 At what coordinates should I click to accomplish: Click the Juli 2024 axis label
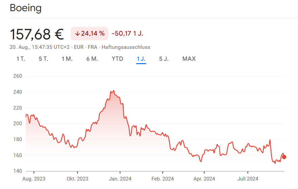pyautogui.click(x=248, y=179)
